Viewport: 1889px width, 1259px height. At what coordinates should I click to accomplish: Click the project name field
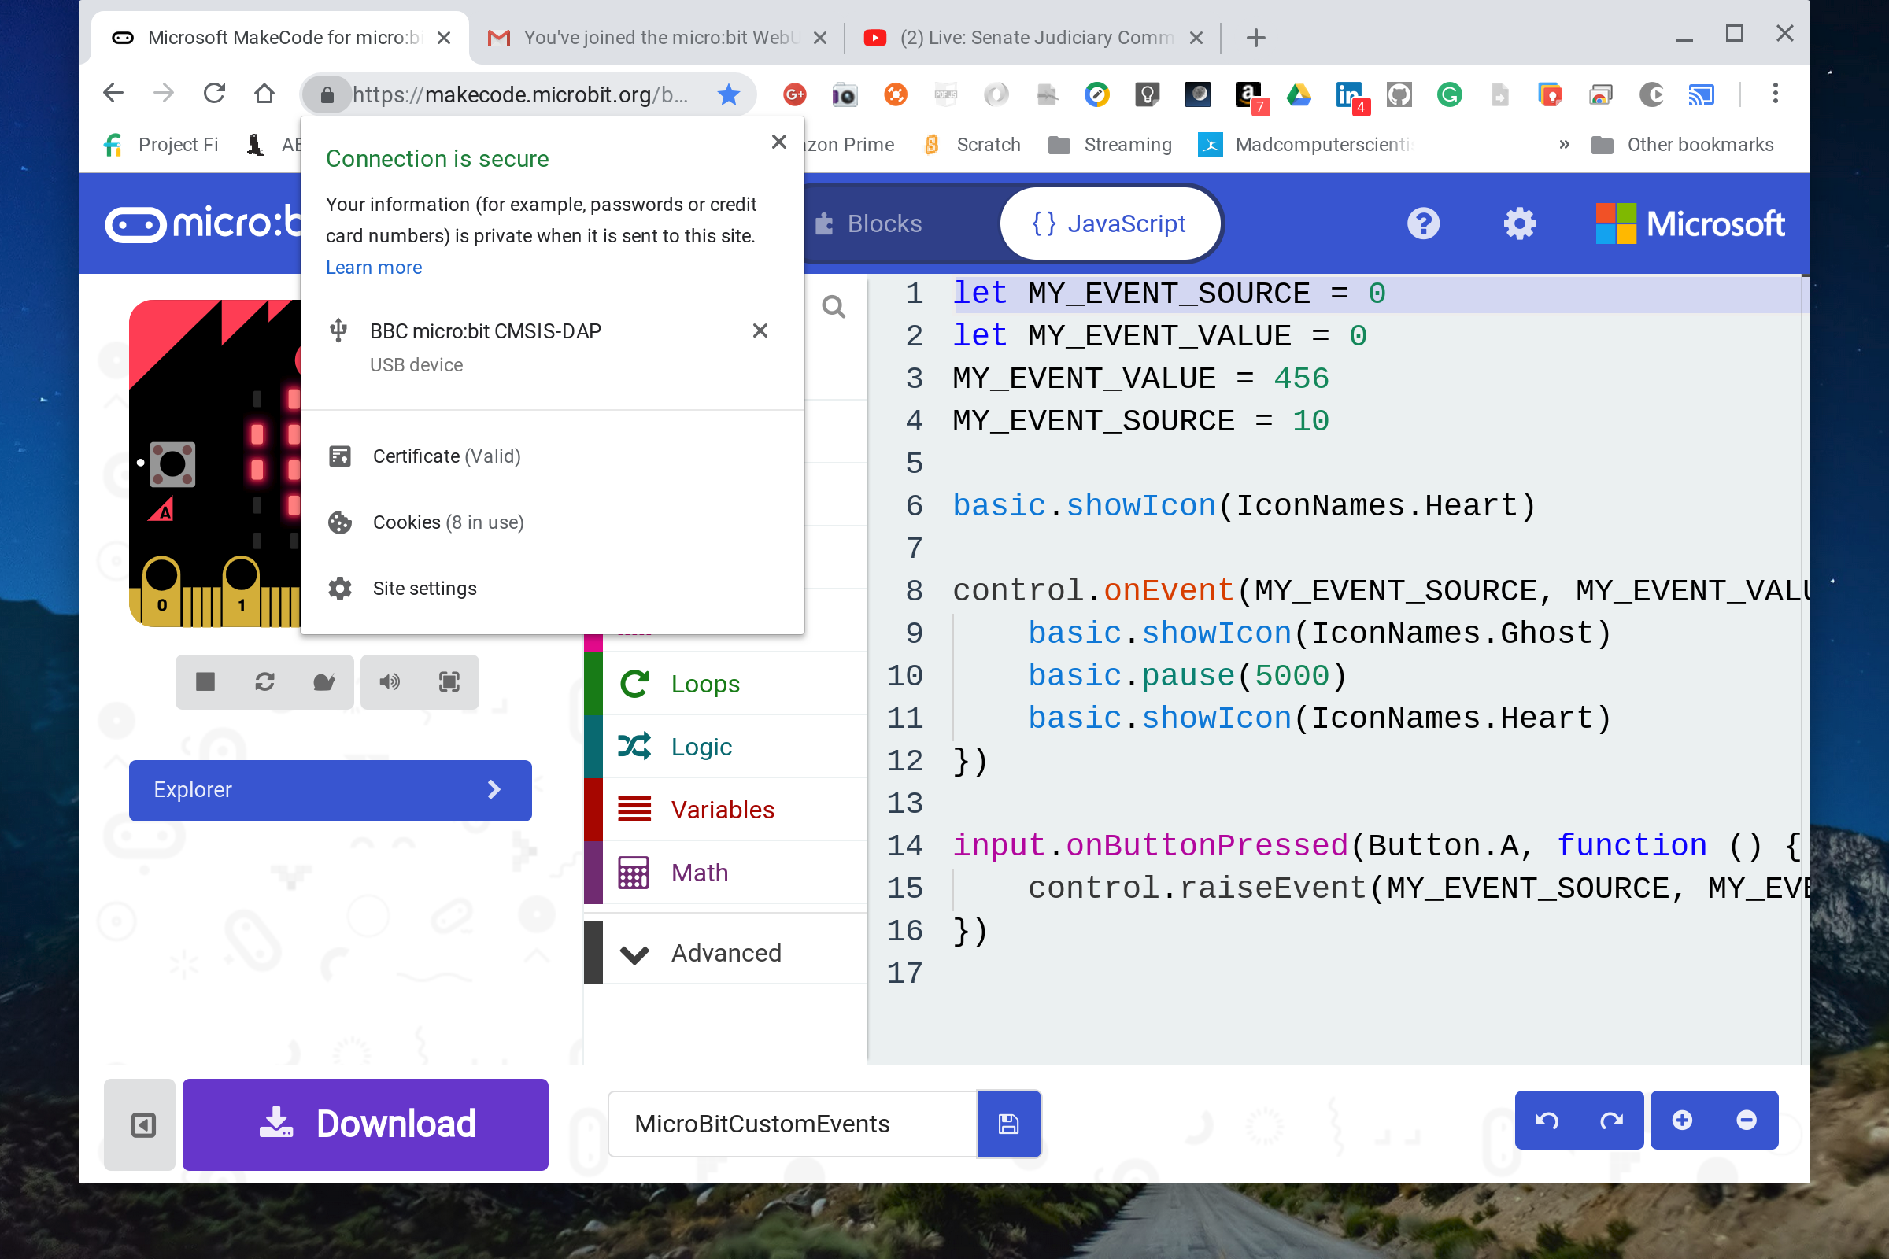pos(790,1124)
